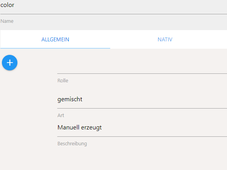Screen dimensions: 227x170
Task: Click the Name field containing "color"
Action: (114, 7)
